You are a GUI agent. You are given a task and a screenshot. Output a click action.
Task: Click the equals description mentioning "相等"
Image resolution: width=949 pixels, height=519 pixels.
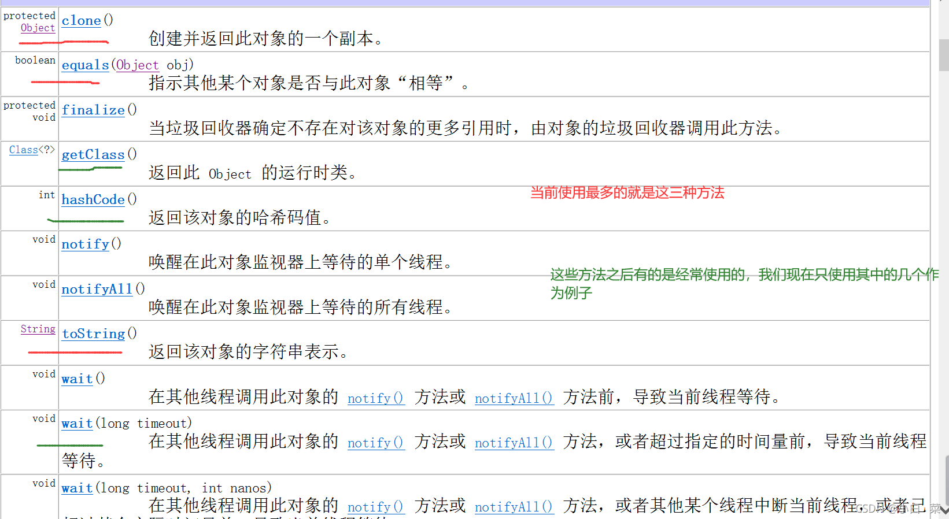[x=309, y=83]
